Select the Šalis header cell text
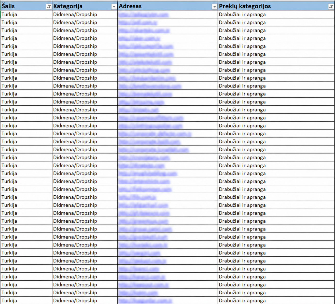The height and width of the screenshot is (304, 335). [x=8, y=6]
